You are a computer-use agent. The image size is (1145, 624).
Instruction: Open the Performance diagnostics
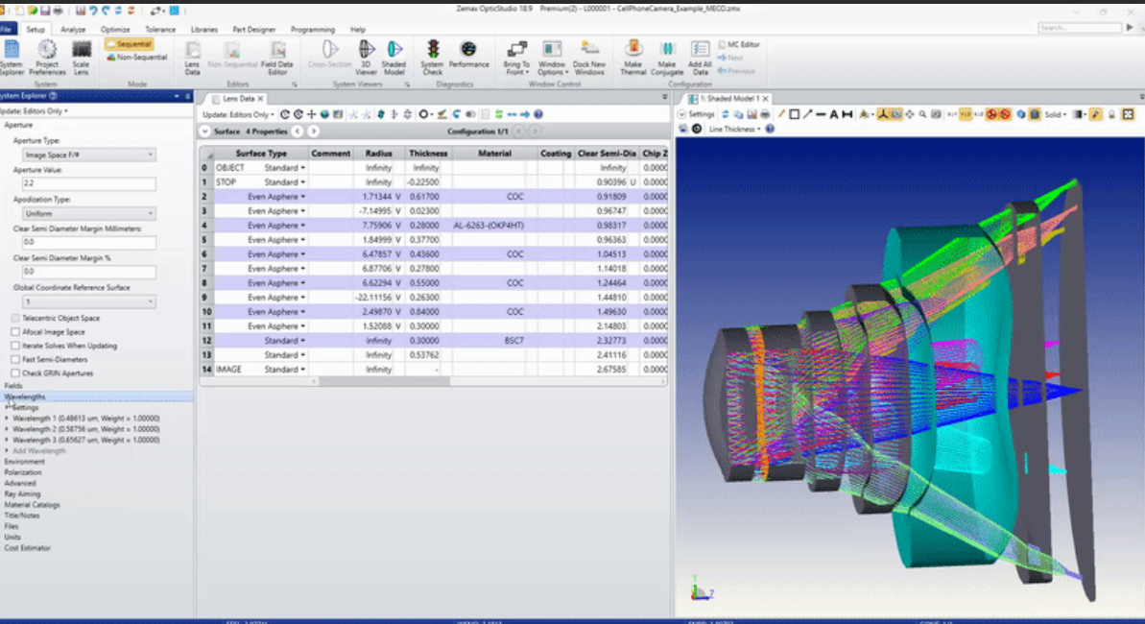pos(468,55)
